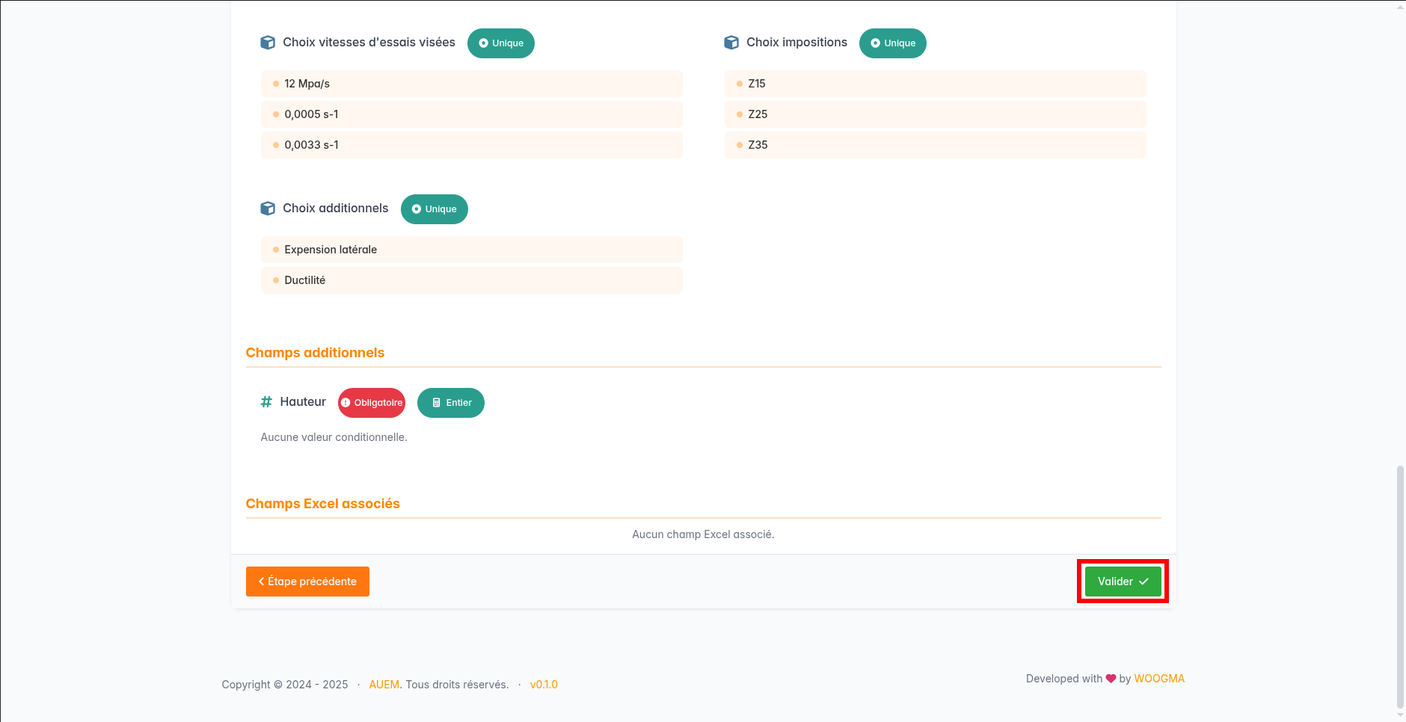Select the Expension latérale row

(471, 250)
